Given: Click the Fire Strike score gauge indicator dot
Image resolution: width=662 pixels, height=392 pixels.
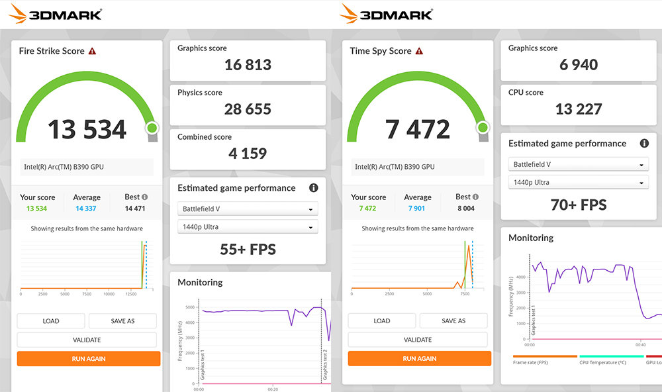Looking at the screenshot, I should coord(152,128).
